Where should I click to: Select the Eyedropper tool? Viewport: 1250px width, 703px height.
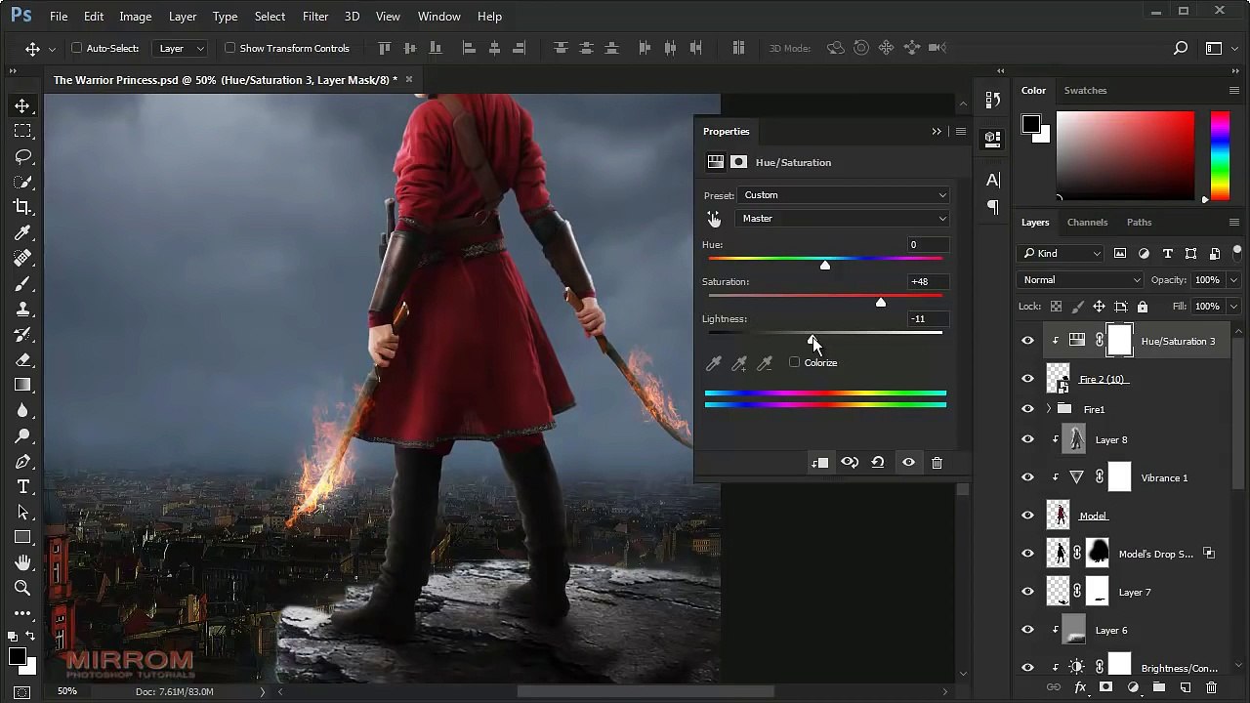(22, 232)
